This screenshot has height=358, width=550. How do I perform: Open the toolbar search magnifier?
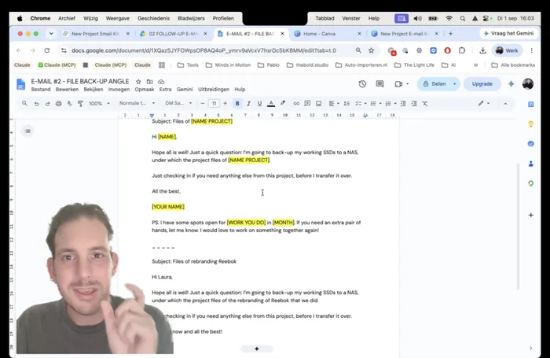tap(24, 104)
